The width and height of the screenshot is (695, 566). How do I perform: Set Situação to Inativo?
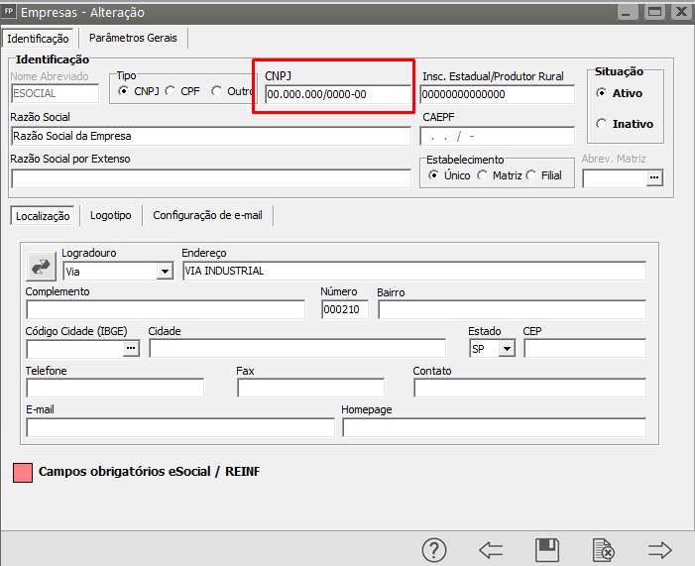(x=601, y=124)
